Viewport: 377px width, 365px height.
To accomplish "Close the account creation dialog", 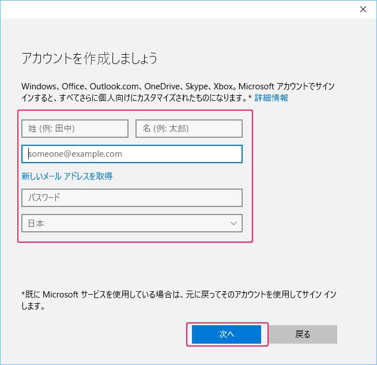I will [363, 9].
